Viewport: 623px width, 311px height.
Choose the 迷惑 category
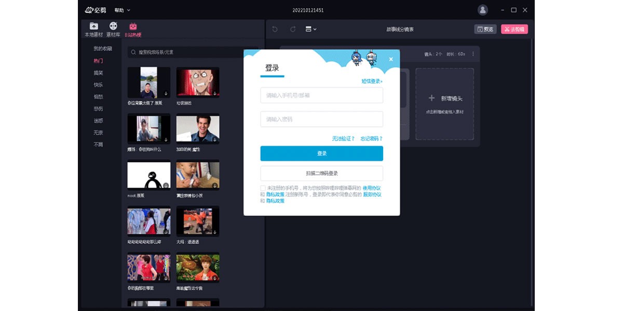[98, 120]
